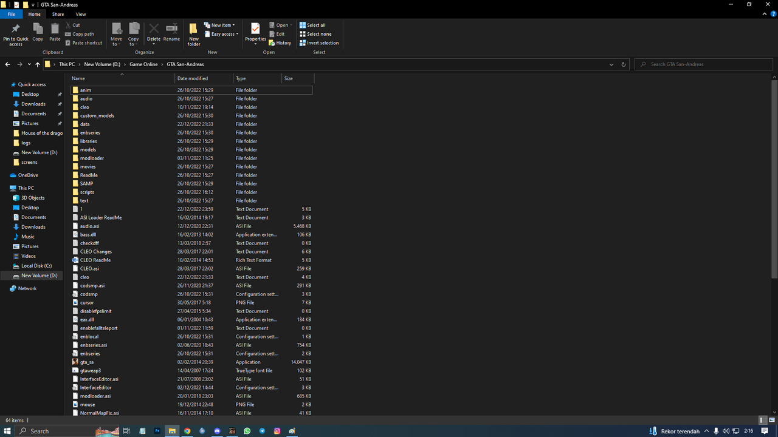This screenshot has height=437, width=778.
Task: Select the Home ribbon tab
Action: pos(35,14)
